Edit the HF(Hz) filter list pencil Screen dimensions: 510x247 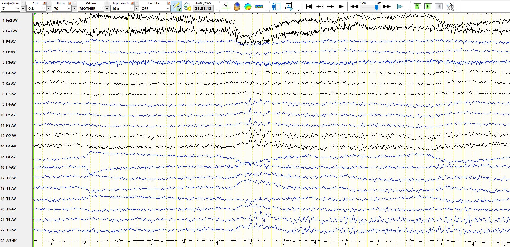tap(70, 3)
